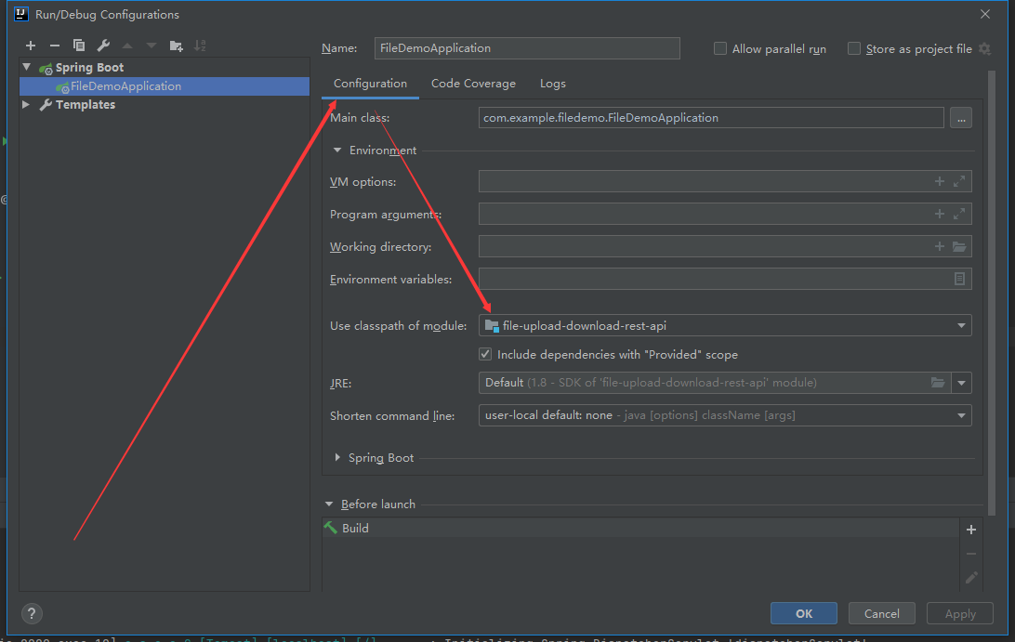The image size is (1015, 642).
Task: Open help with question mark button
Action: click(x=32, y=613)
